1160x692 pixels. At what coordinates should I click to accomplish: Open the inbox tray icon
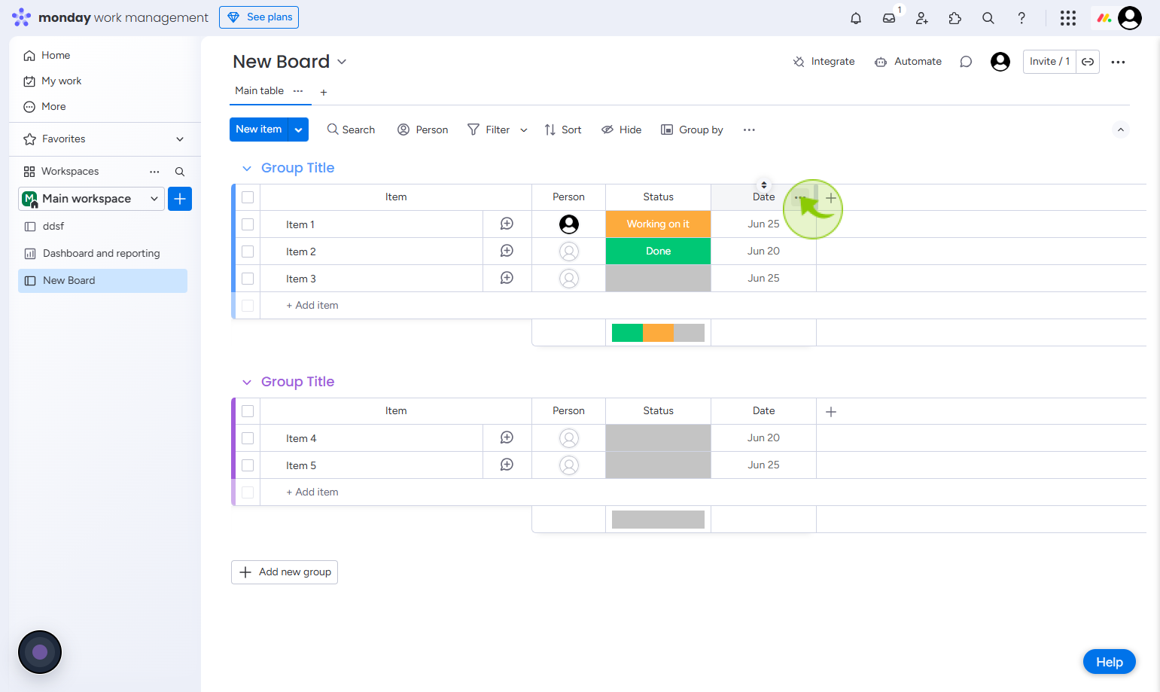889,18
